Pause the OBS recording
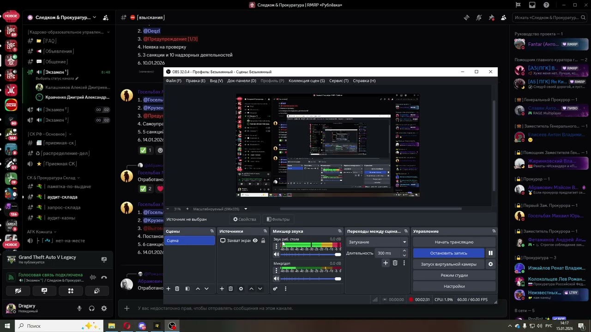This screenshot has height=332, width=591. [490, 253]
